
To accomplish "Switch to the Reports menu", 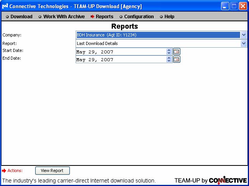I will (104, 17).
